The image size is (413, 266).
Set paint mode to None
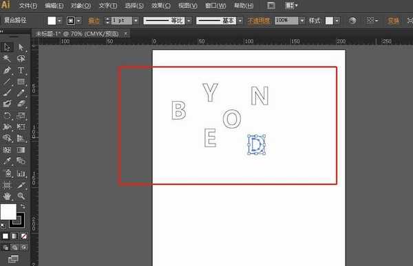pyautogui.click(x=24, y=236)
